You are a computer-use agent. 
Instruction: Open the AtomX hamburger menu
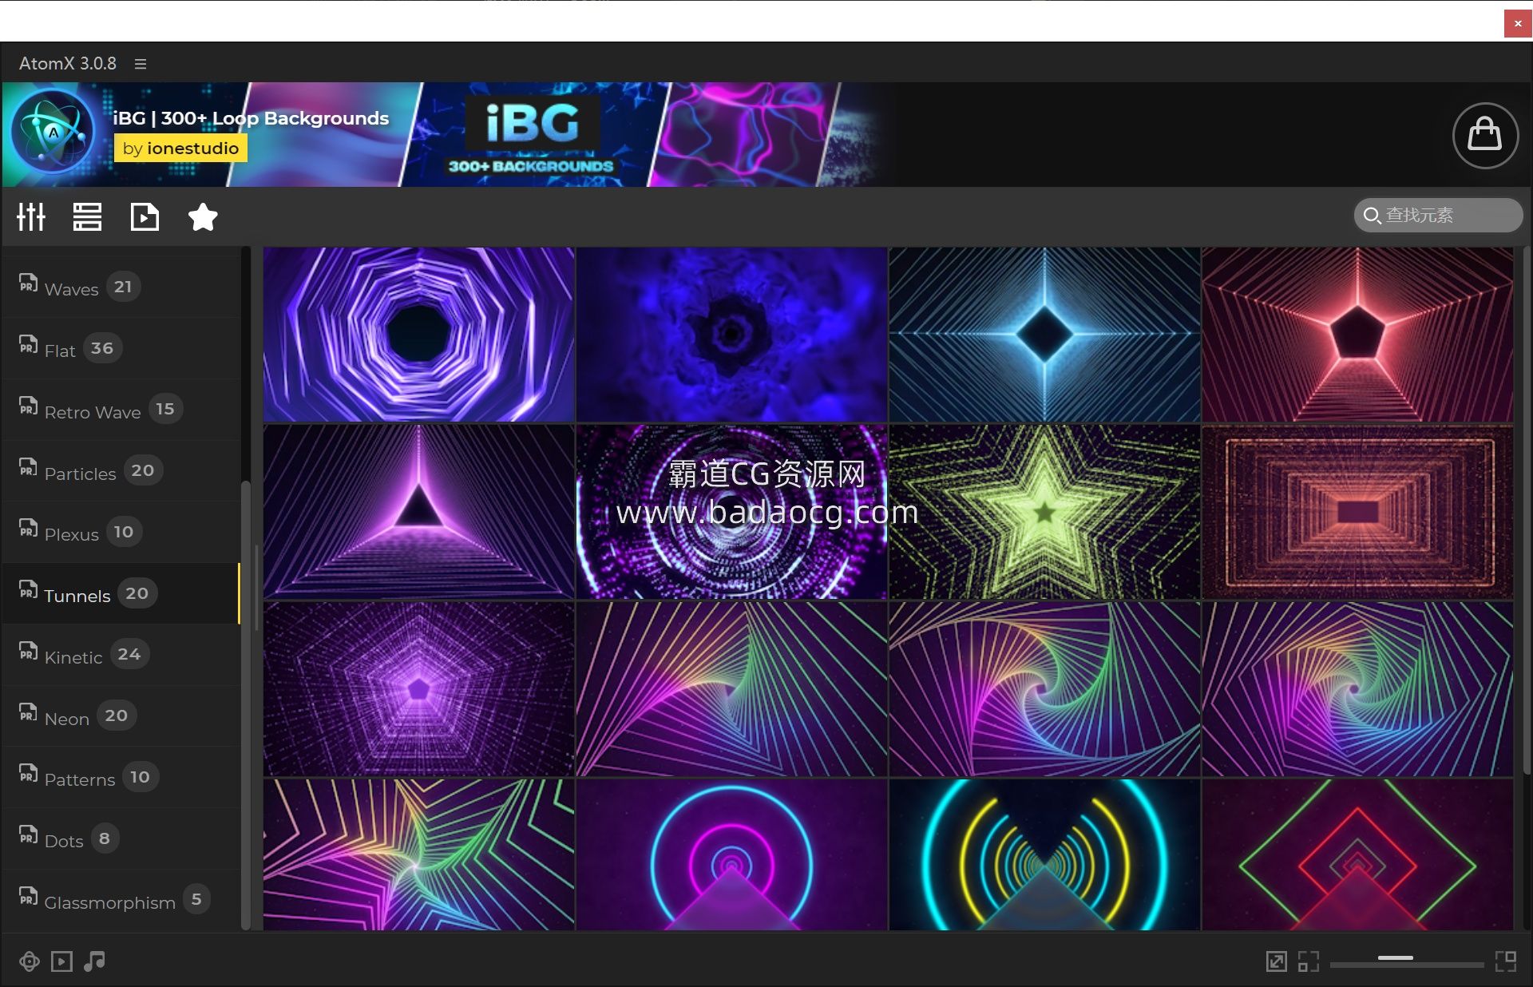pos(141,64)
